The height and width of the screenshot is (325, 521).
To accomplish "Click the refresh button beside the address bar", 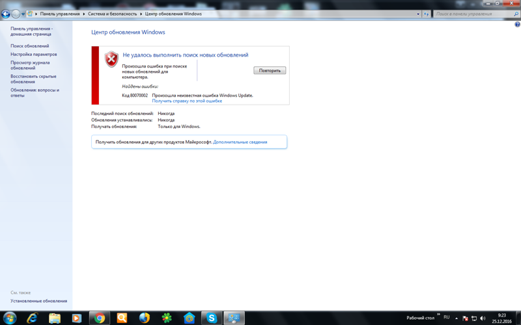I will [427, 14].
